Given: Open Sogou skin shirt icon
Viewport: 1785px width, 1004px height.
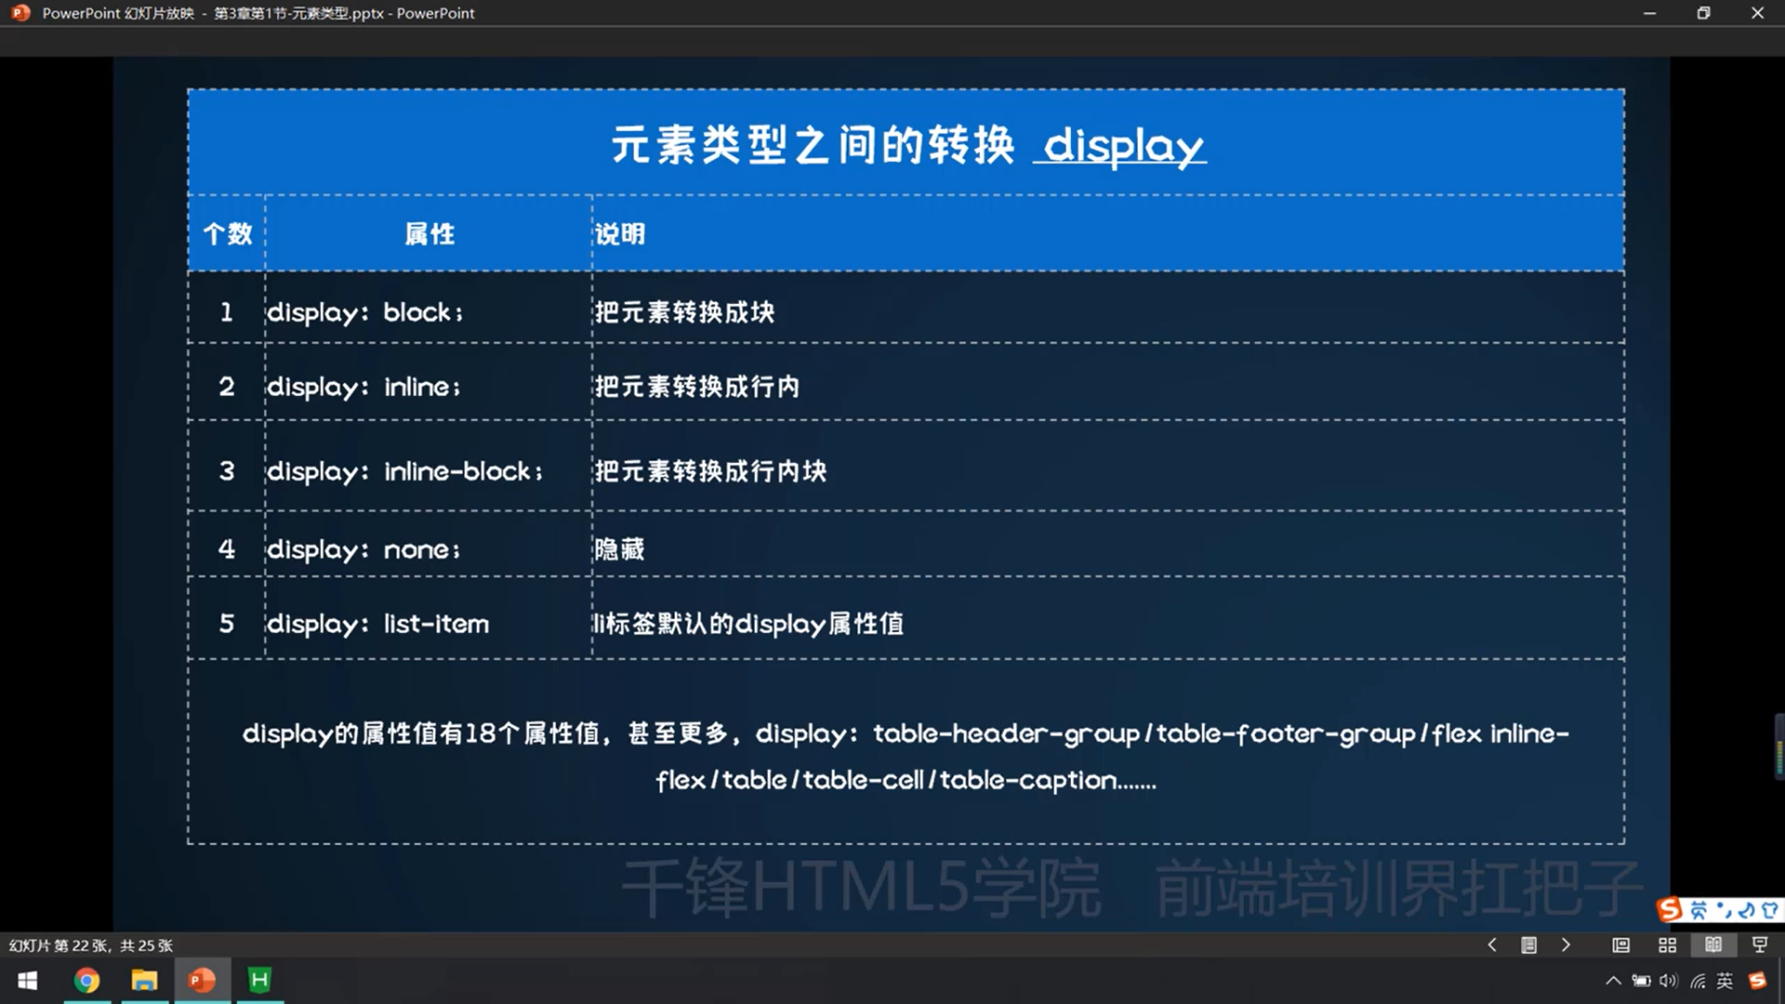Looking at the screenshot, I should [x=1770, y=910].
